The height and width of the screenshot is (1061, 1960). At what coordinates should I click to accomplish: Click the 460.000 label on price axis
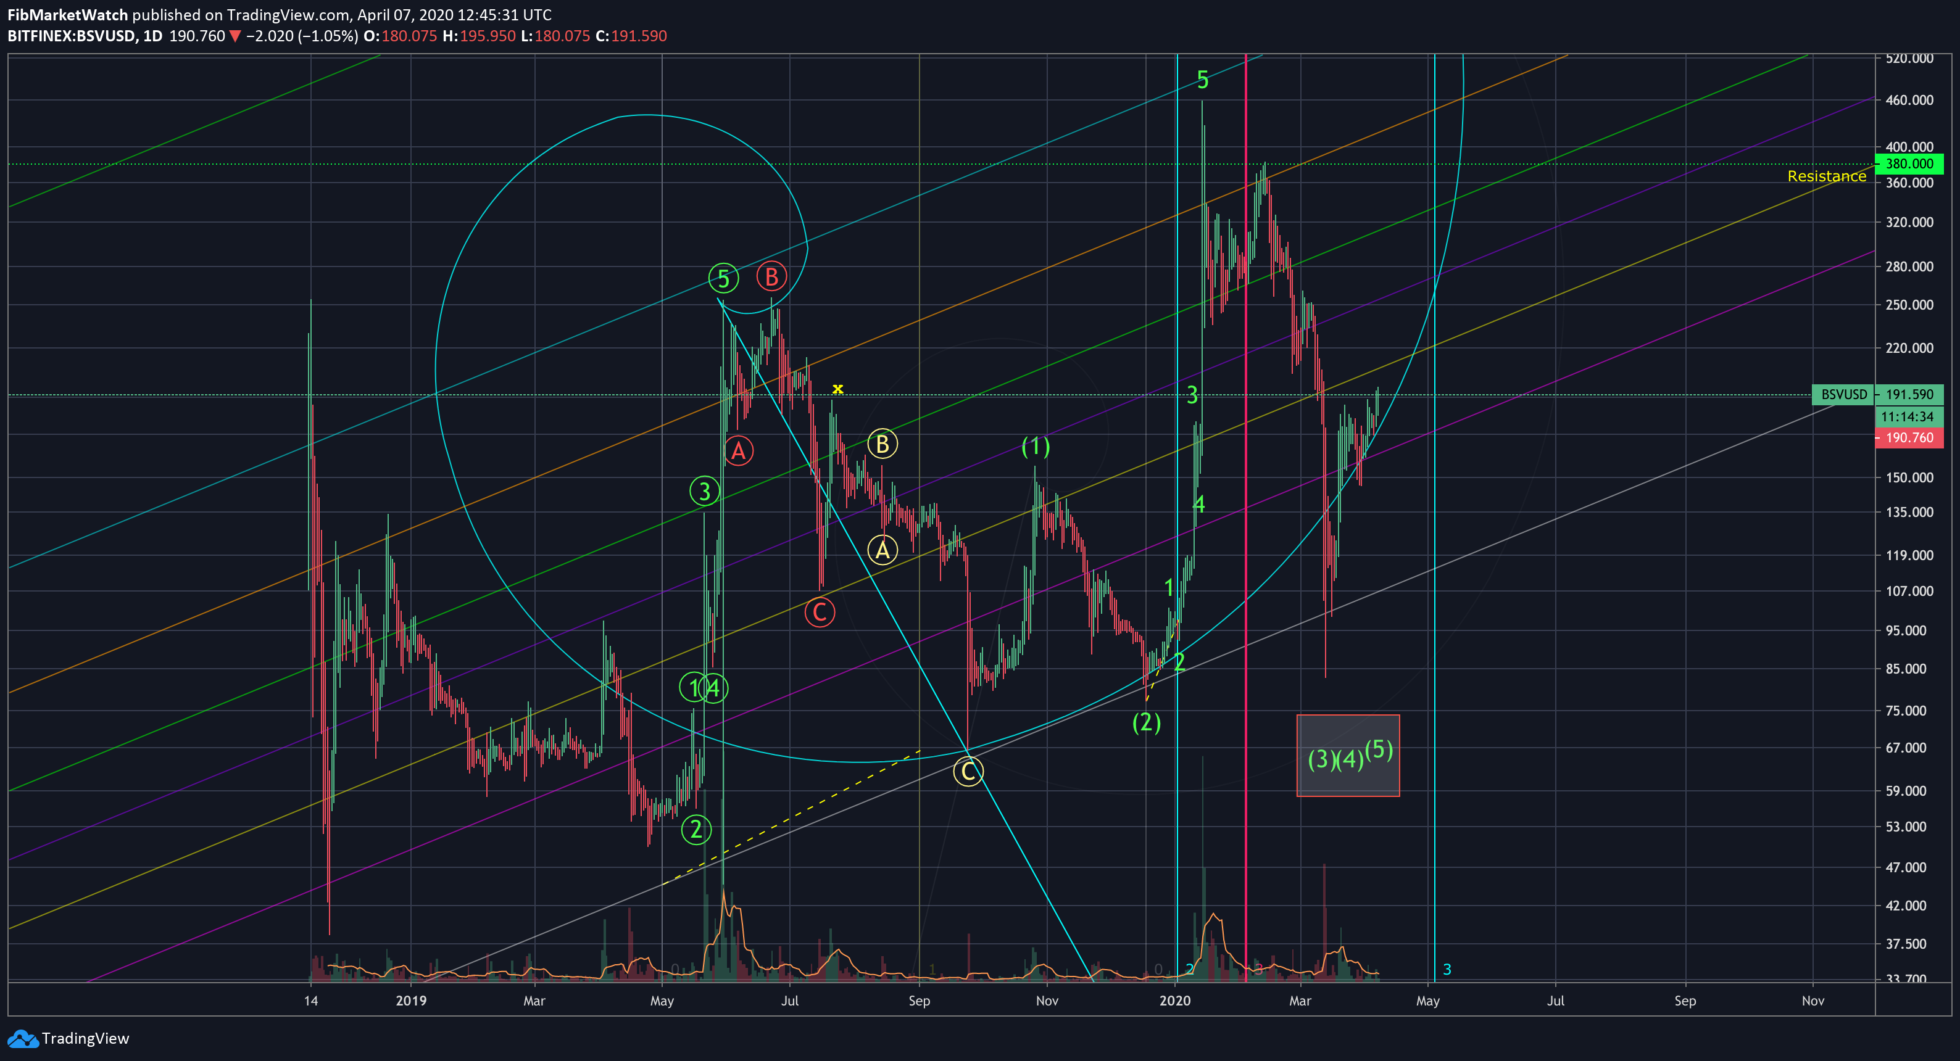(1909, 101)
